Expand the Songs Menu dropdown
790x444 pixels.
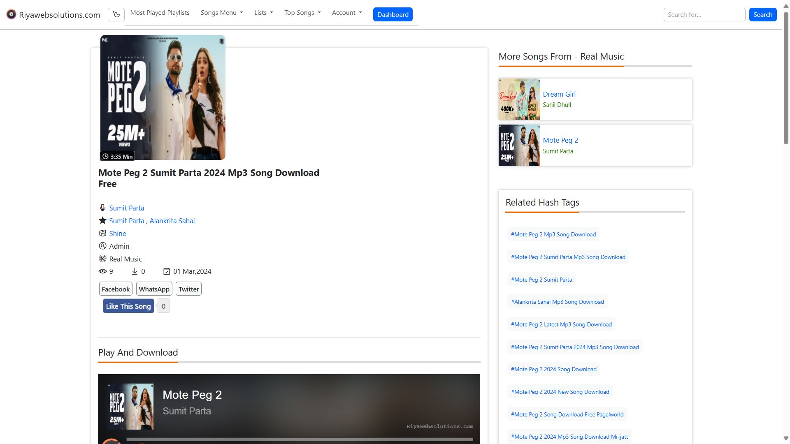click(222, 13)
